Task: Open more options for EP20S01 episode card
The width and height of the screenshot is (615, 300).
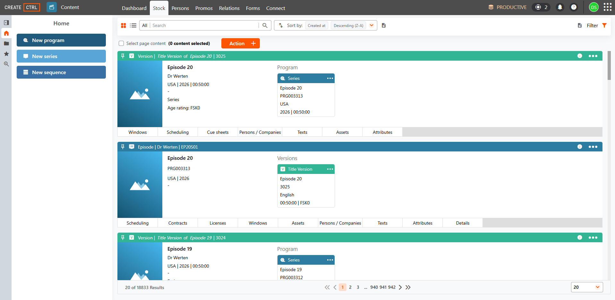Action: pos(593,147)
